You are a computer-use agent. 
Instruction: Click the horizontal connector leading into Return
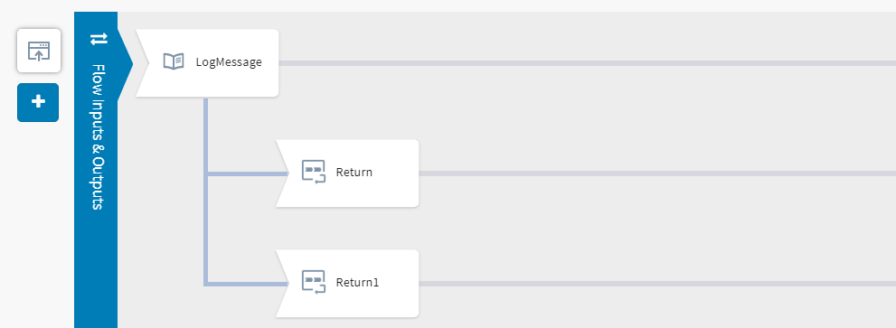coord(249,173)
